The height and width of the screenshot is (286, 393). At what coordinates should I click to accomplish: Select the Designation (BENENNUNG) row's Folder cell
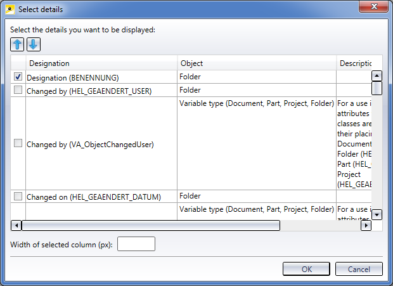[x=256, y=77]
